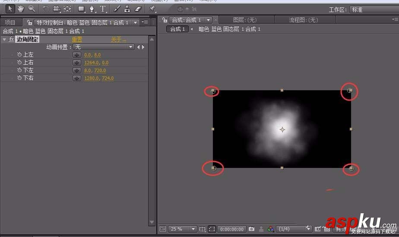
Task: Select the Hand tool
Action: [21, 9]
